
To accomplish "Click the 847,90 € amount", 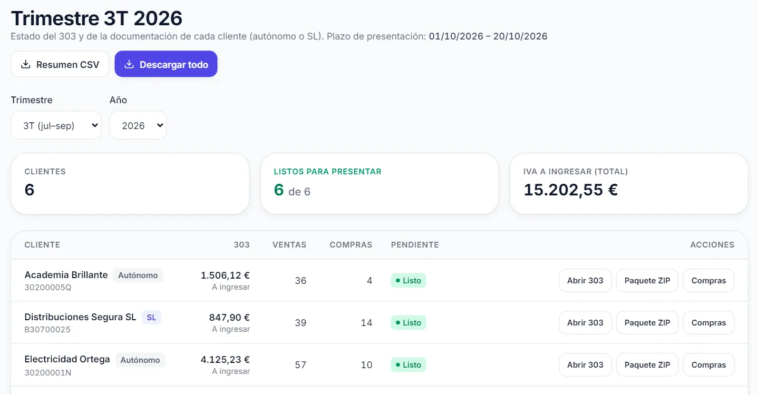I will coord(229,317).
